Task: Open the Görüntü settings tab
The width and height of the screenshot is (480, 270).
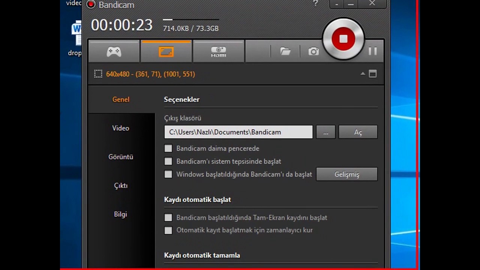Action: tap(121, 157)
